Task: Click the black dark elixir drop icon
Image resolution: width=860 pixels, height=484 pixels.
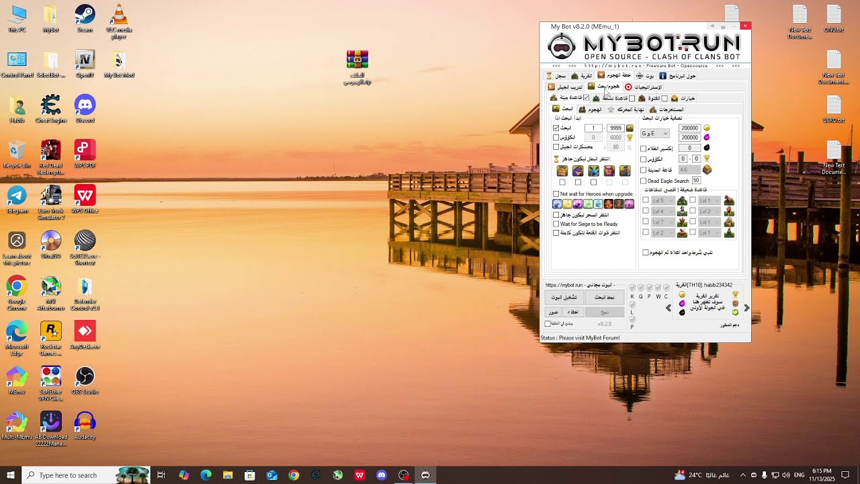Action: click(706, 148)
